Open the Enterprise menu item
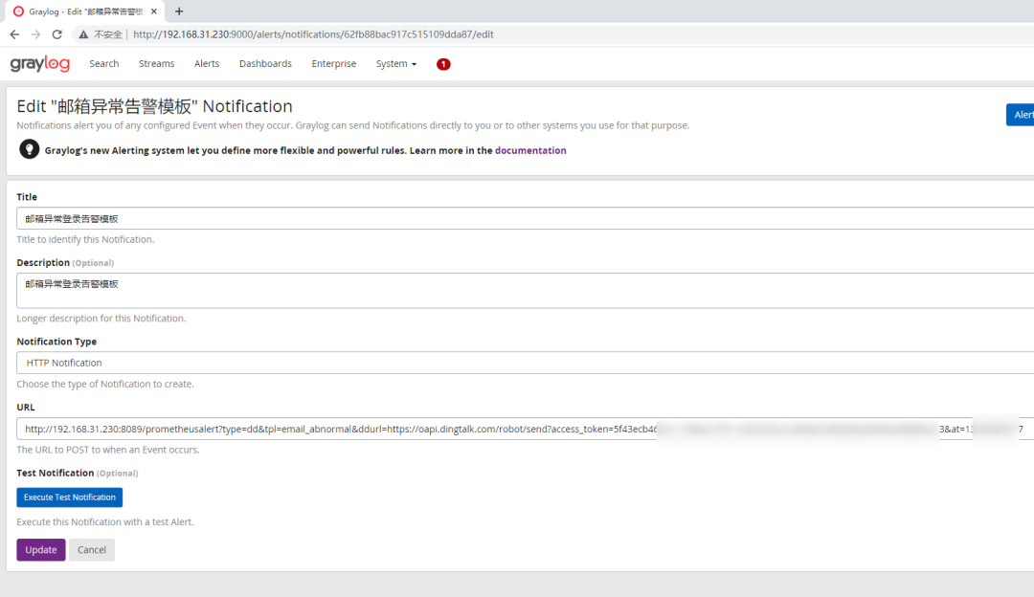Viewport: 1034px width, 597px height. (x=334, y=63)
